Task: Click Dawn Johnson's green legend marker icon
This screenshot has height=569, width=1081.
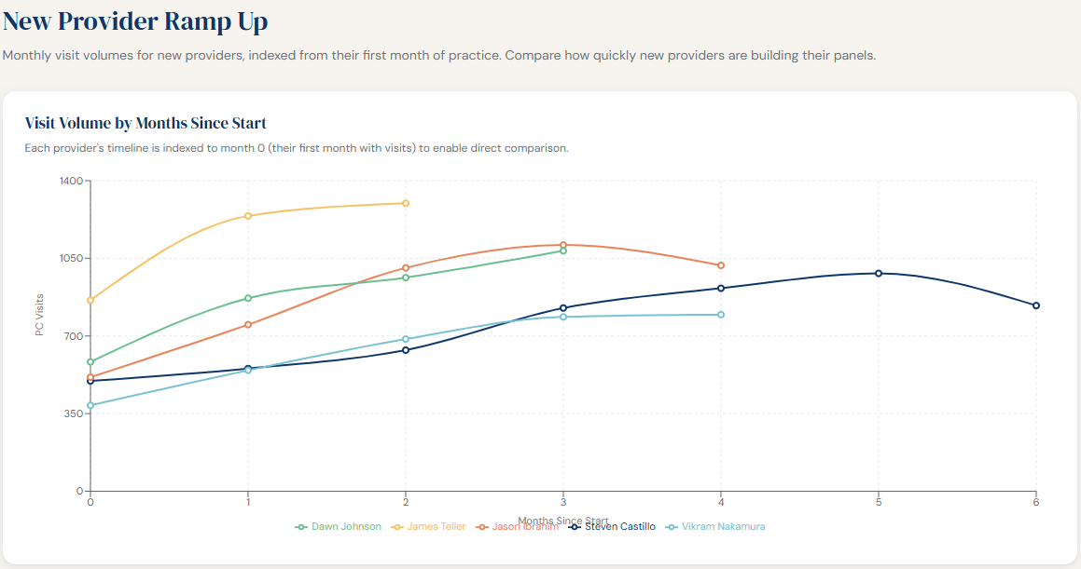Action: [x=301, y=526]
